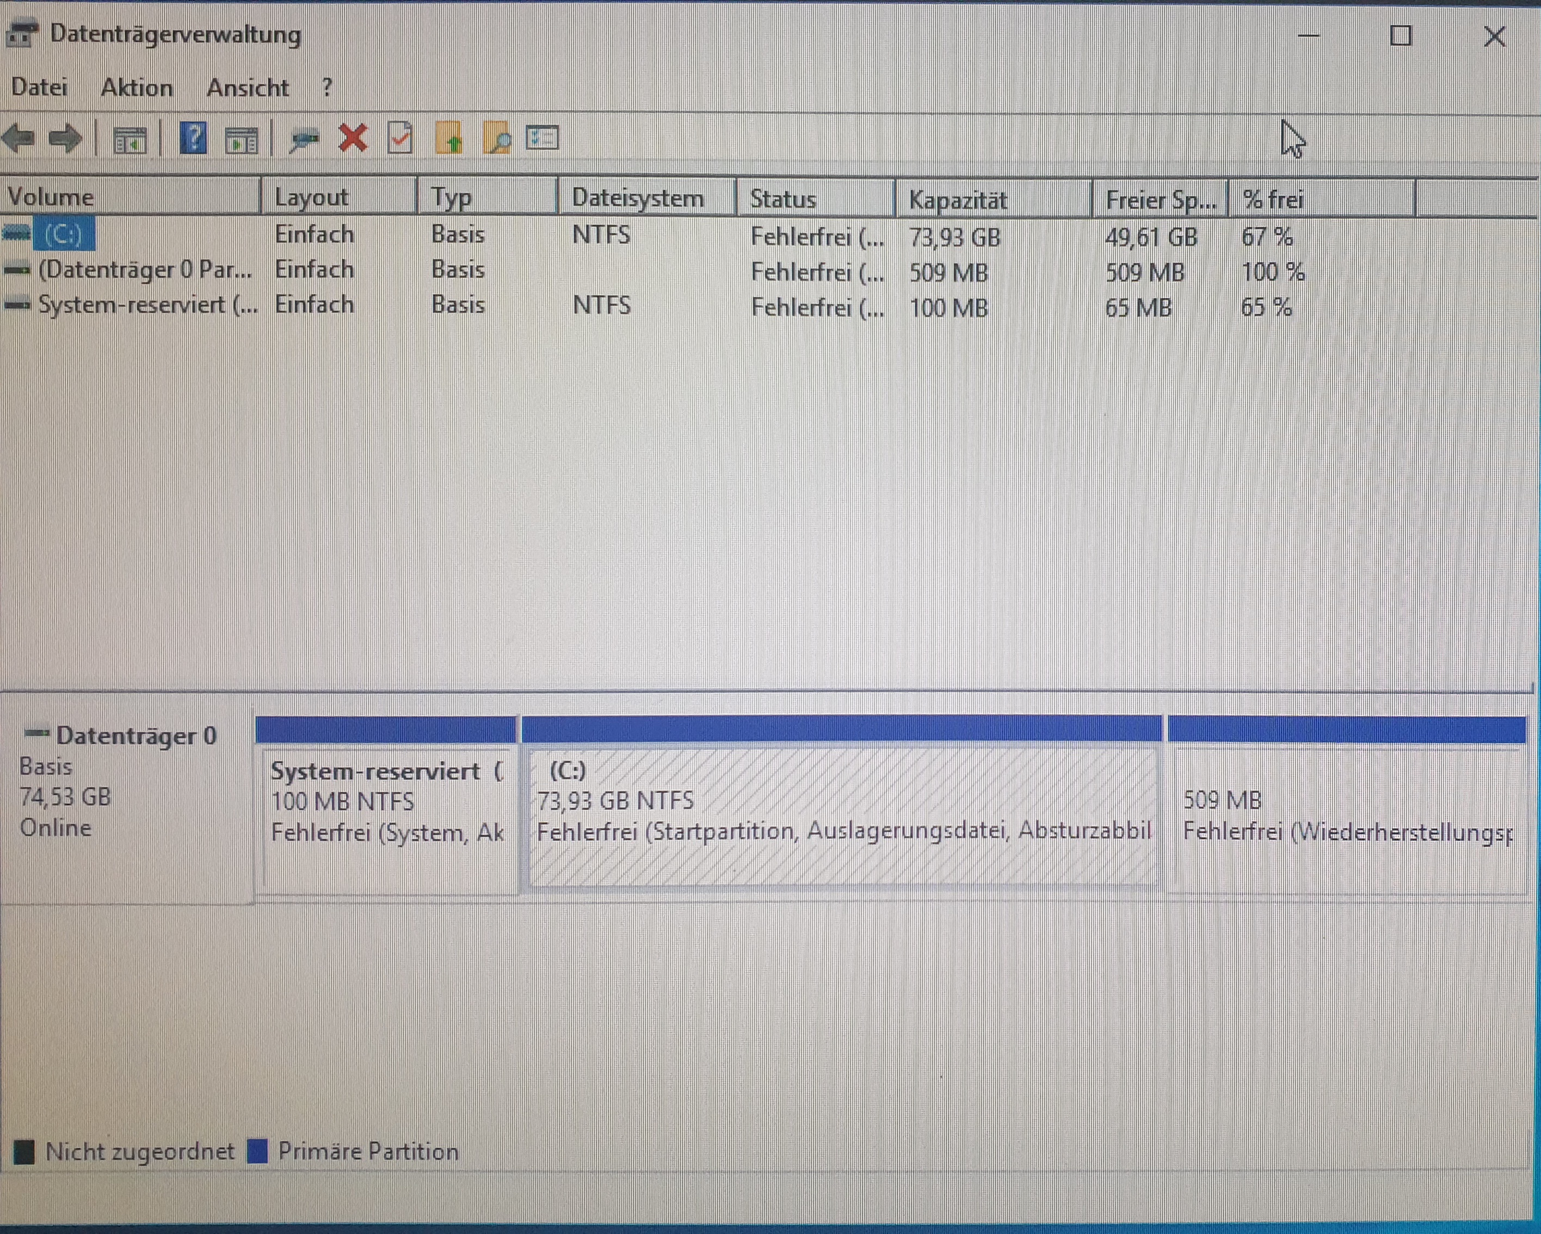1541x1234 pixels.
Task: Click the properties checkmark sheet icon
Action: (x=399, y=138)
